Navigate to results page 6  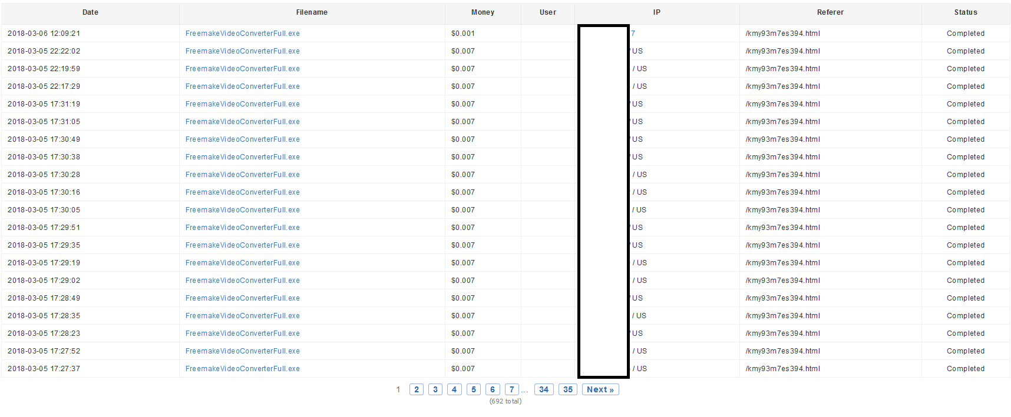pos(493,389)
